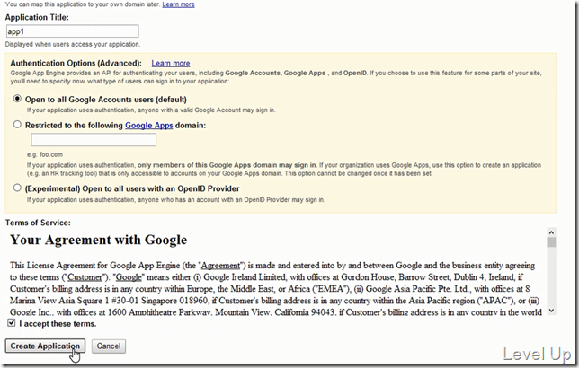Click the underlined Customer term in license text
Screen dimensions: 579x368
(x=85, y=277)
